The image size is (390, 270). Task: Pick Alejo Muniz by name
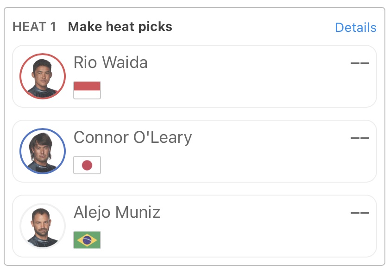pos(117,212)
